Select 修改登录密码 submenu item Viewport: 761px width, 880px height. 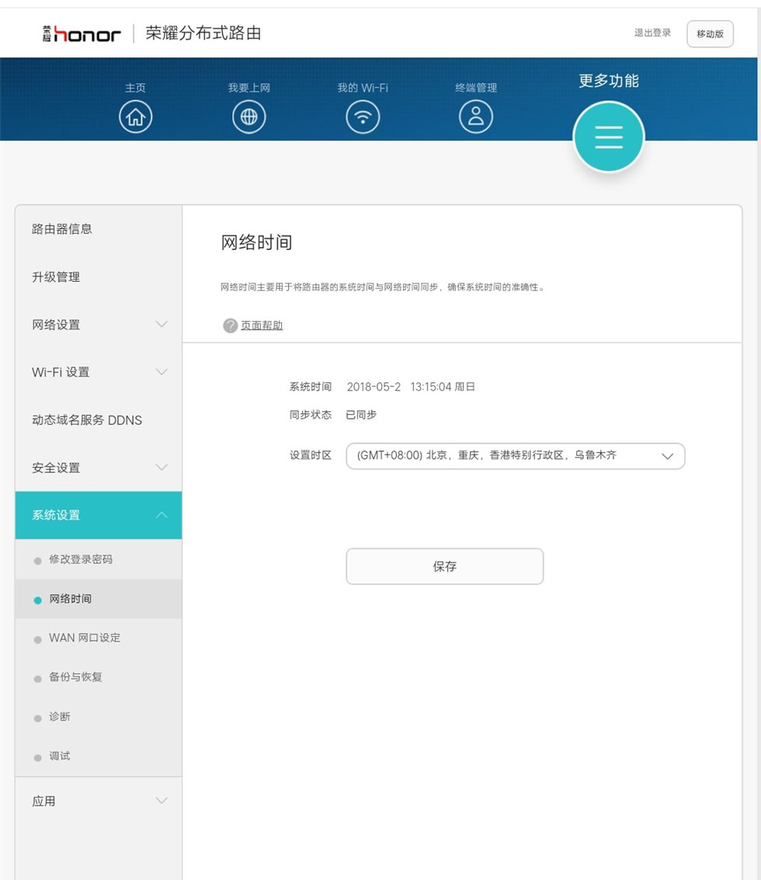point(81,559)
